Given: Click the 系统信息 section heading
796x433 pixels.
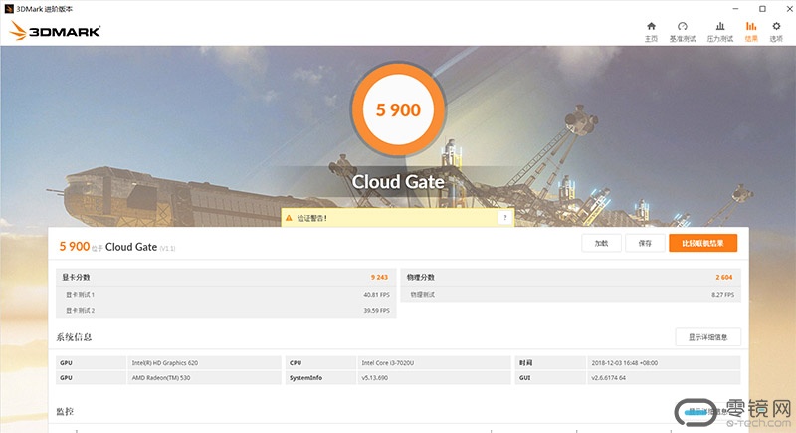Looking at the screenshot, I should (74, 337).
